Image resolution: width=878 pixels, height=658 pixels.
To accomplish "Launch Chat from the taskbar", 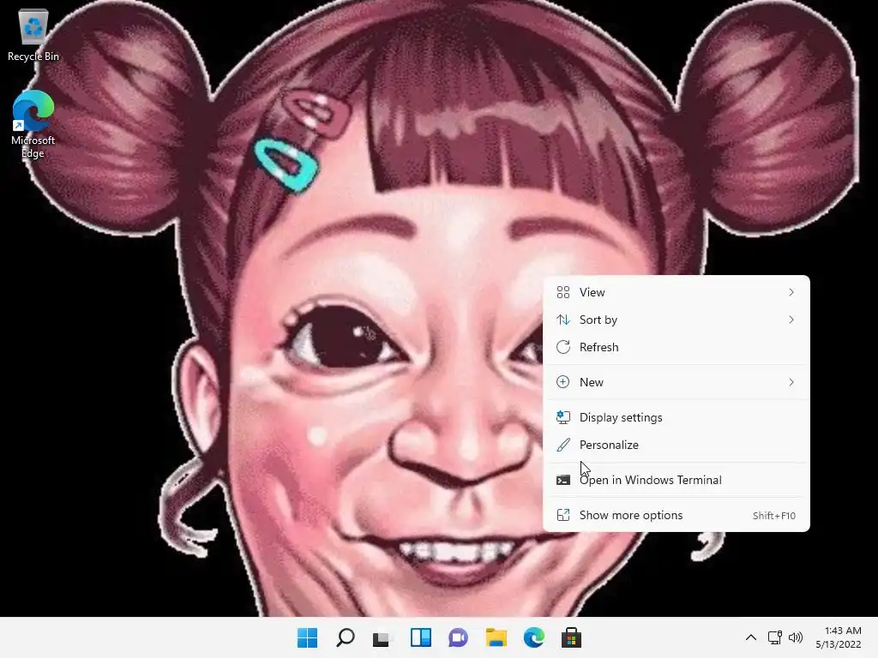I will [458, 637].
